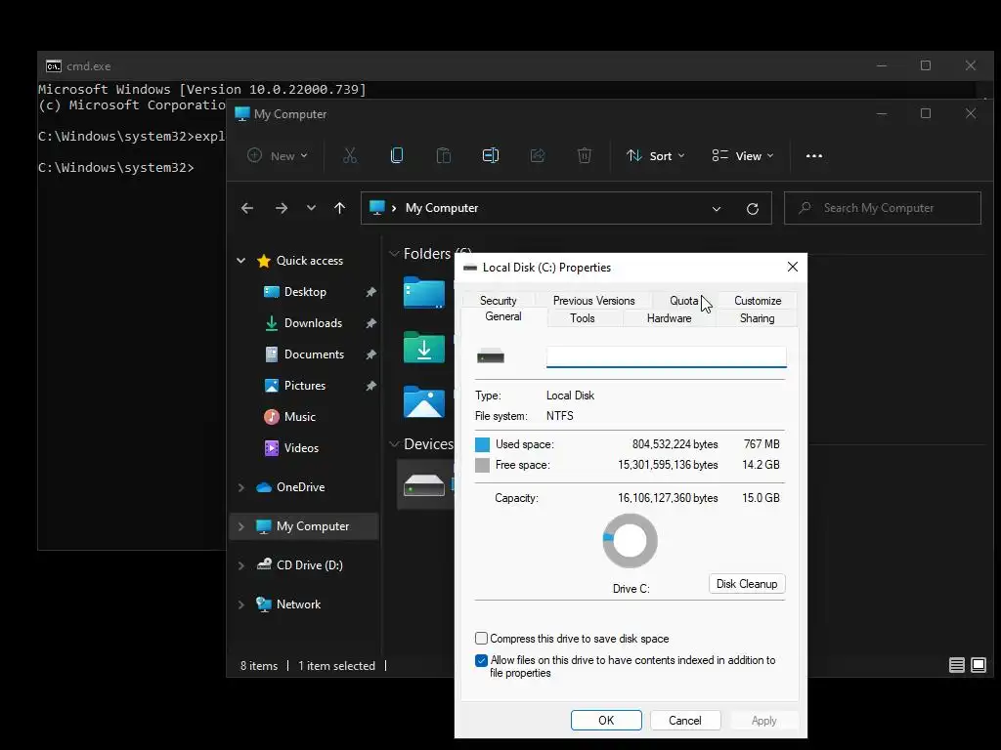Unpin Desktop using its pin icon
Image resolution: width=1001 pixels, height=750 pixels.
370,292
